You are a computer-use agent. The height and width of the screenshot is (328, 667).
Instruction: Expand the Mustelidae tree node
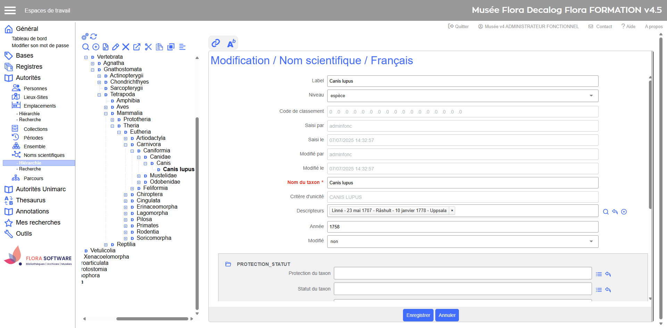tap(139, 176)
